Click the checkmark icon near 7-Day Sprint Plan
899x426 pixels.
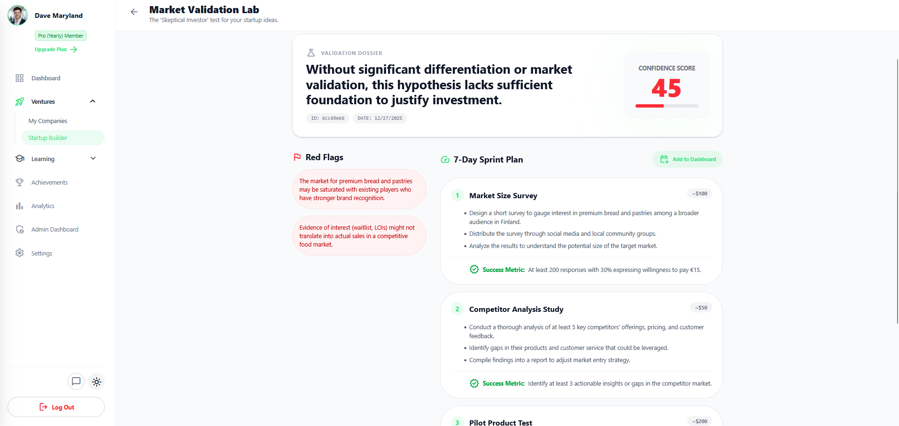445,160
